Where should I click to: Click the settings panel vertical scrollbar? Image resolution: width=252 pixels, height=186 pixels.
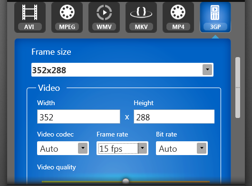click(238, 88)
